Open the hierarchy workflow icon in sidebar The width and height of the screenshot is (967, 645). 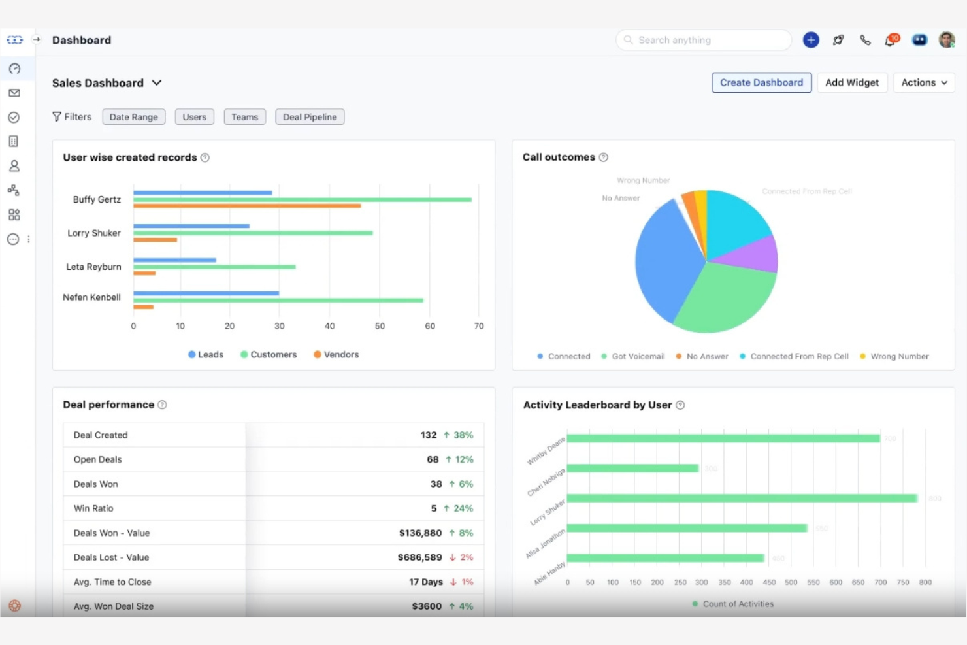pos(14,190)
